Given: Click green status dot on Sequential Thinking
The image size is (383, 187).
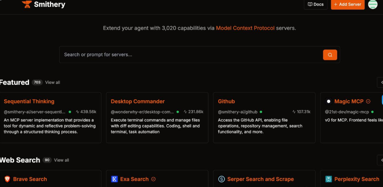Looking at the screenshot, I should [x=70, y=112].
